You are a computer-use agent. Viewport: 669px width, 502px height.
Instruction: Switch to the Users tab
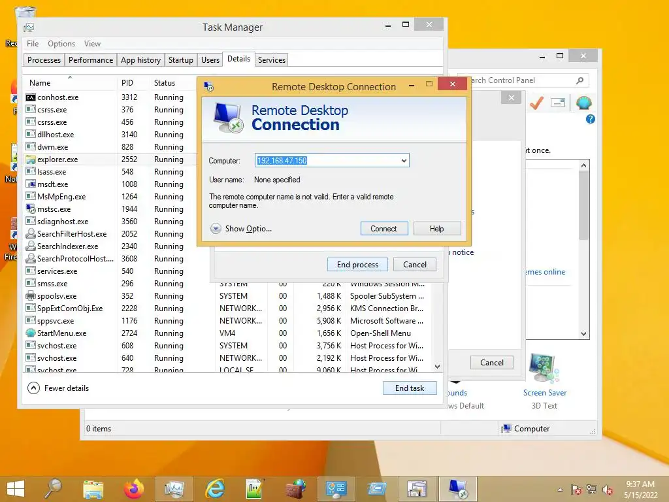coord(210,59)
